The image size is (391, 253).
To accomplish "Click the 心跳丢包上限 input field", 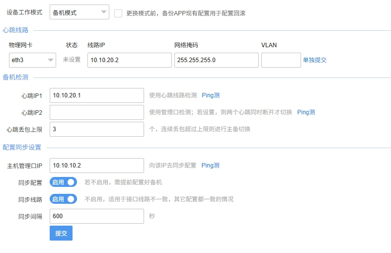I will pos(97,129).
